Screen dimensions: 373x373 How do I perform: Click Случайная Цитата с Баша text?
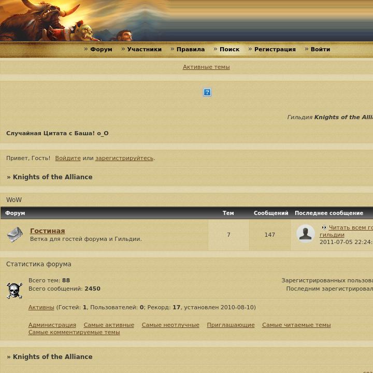click(58, 133)
